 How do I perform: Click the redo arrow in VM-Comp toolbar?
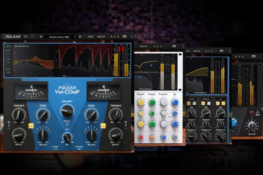tap(32, 37)
